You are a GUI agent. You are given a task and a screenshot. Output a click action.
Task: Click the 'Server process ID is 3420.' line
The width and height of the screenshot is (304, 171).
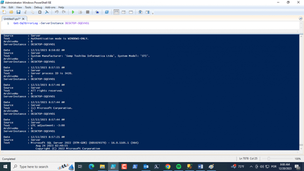pos(51,73)
